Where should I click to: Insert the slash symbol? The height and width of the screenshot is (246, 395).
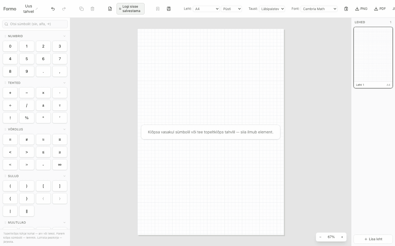click(27, 105)
